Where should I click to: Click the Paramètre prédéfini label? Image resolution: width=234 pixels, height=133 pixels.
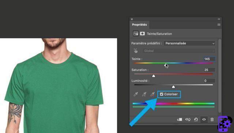[147, 43]
